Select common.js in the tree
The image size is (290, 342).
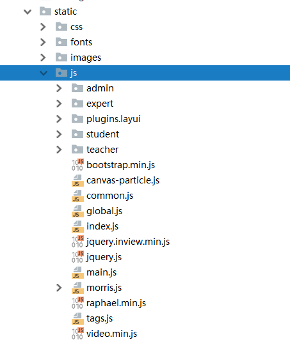(109, 196)
